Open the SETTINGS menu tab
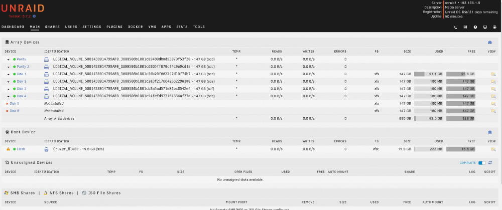 92,27
